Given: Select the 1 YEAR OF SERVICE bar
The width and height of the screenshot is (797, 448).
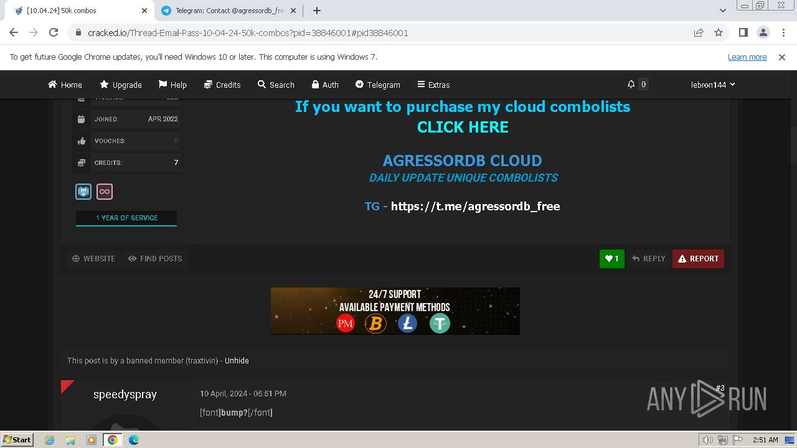Looking at the screenshot, I should [126, 218].
